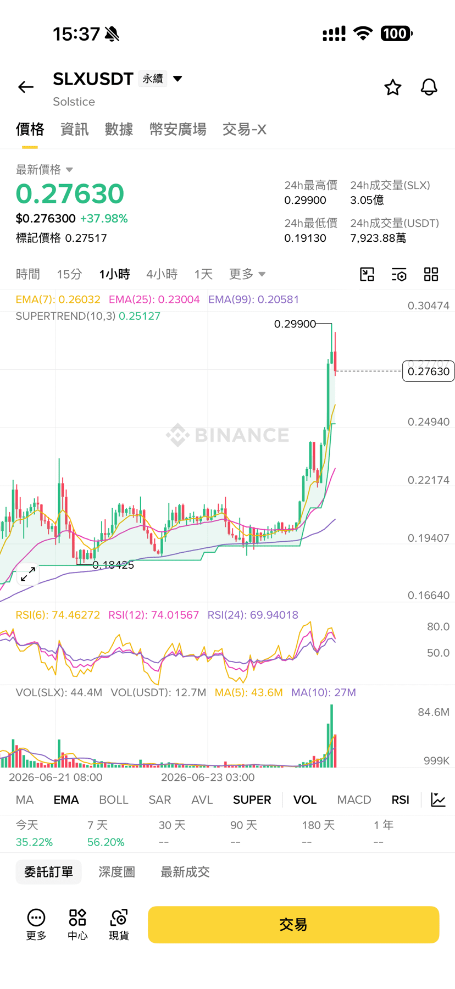Viewport: 455px width, 989px height.
Task: Toggle the AVL indicator
Action: 202,799
